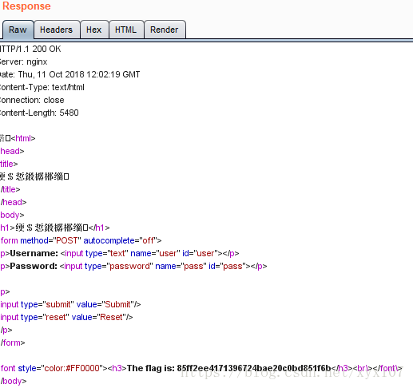The height and width of the screenshot is (388, 413).
Task: Click the input type="submit" line
Action: click(x=70, y=304)
